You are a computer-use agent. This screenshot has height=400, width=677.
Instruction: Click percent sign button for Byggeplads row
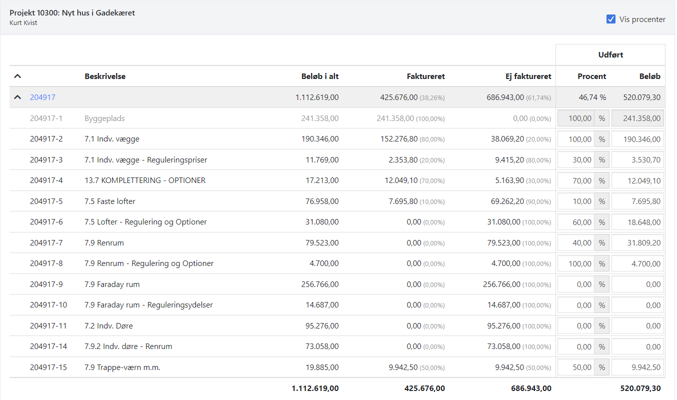(601, 118)
